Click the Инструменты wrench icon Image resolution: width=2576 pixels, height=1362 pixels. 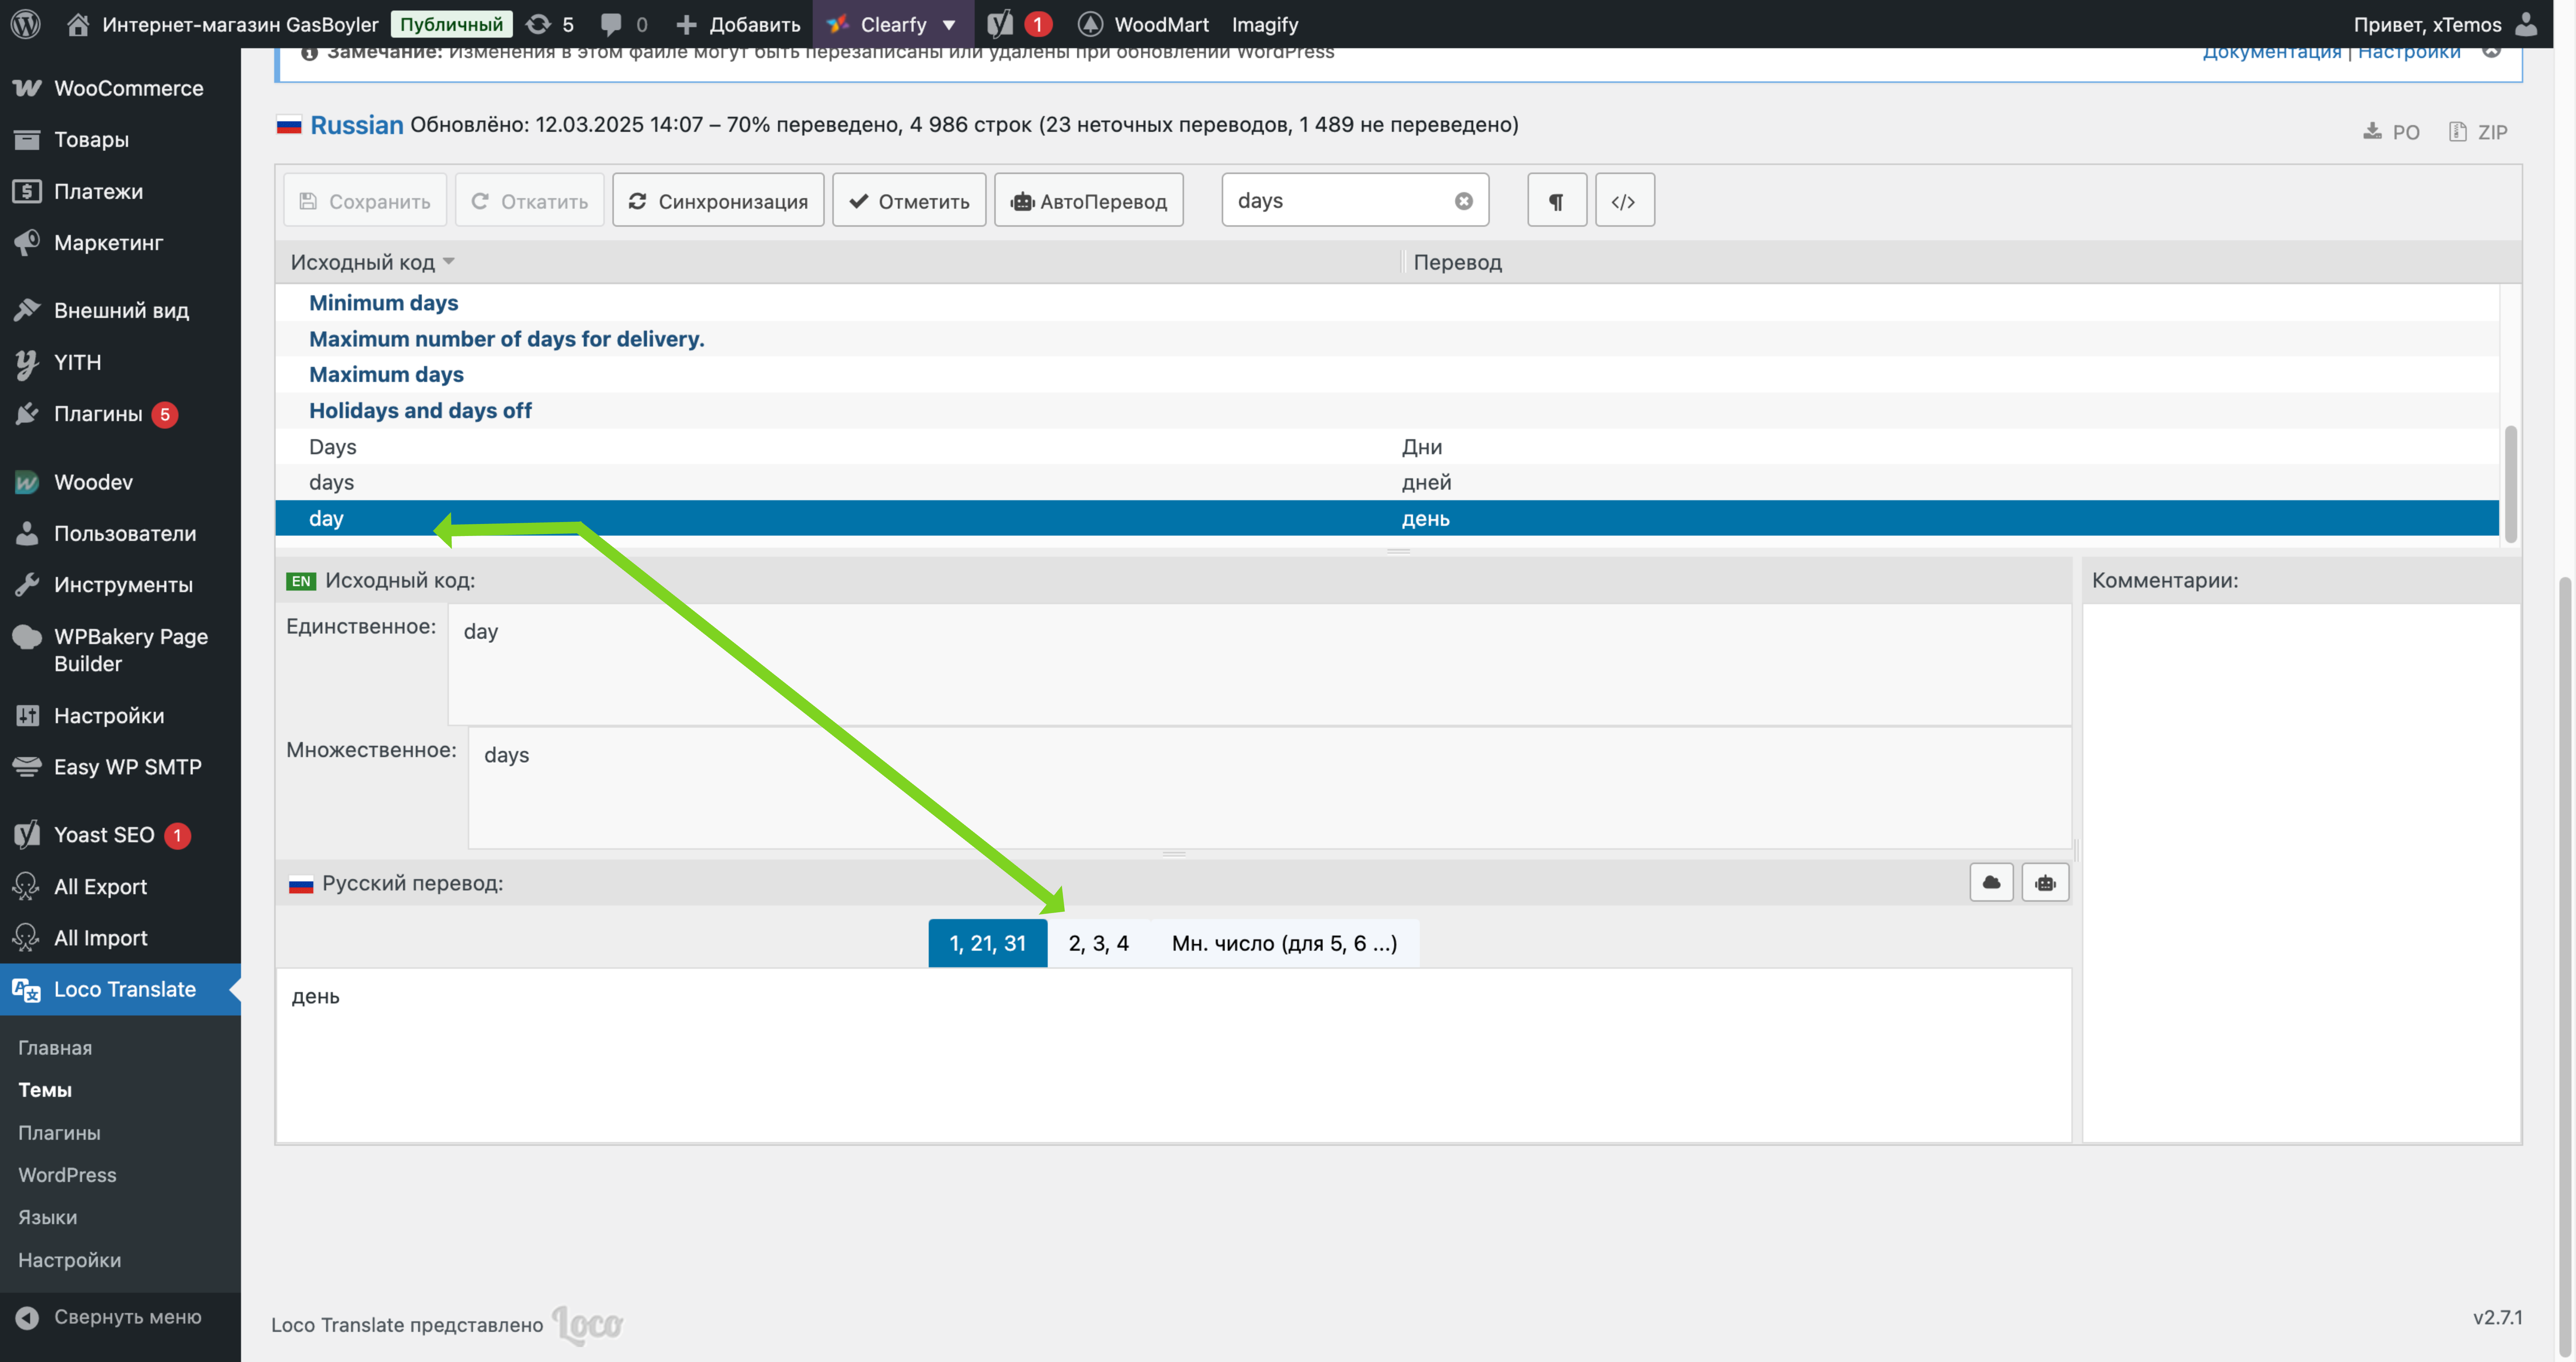tap(27, 585)
